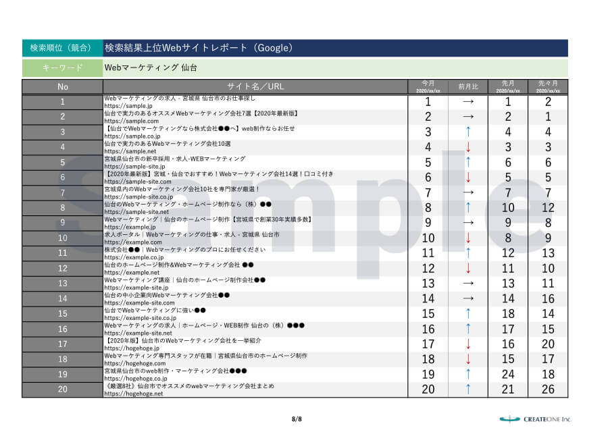Select the 今月 column header

coord(427,86)
